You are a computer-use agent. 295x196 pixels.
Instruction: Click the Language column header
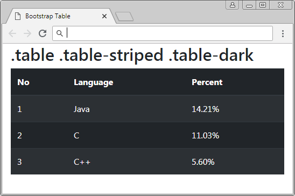point(94,82)
